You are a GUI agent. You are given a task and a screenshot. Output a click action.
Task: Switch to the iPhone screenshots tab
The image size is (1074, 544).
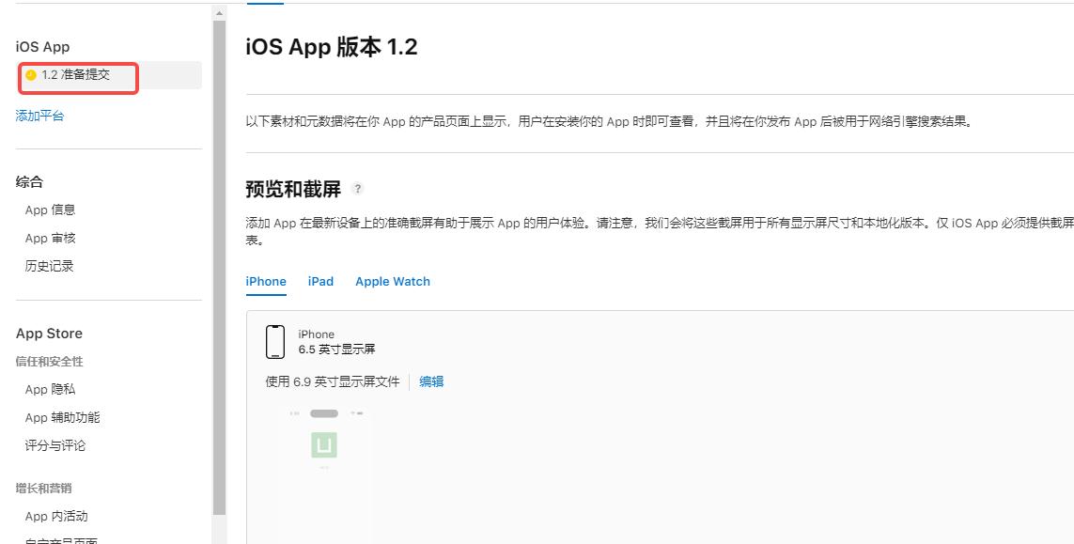(266, 282)
